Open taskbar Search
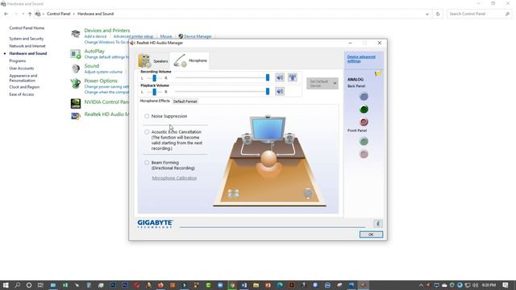 [18, 285]
